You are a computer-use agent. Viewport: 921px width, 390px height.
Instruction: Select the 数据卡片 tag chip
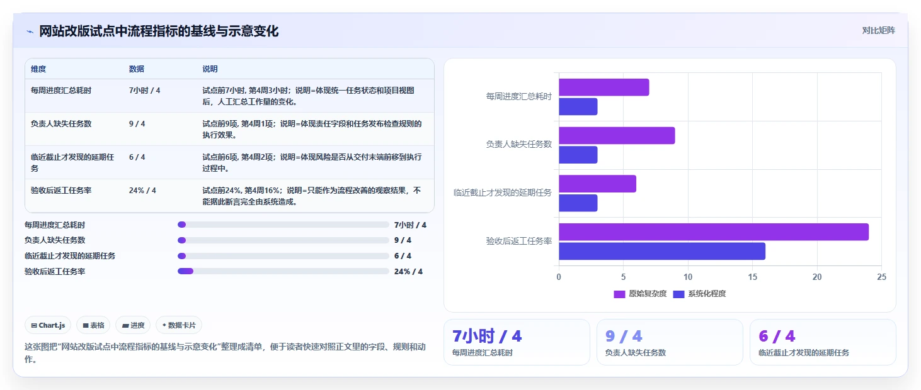179,325
